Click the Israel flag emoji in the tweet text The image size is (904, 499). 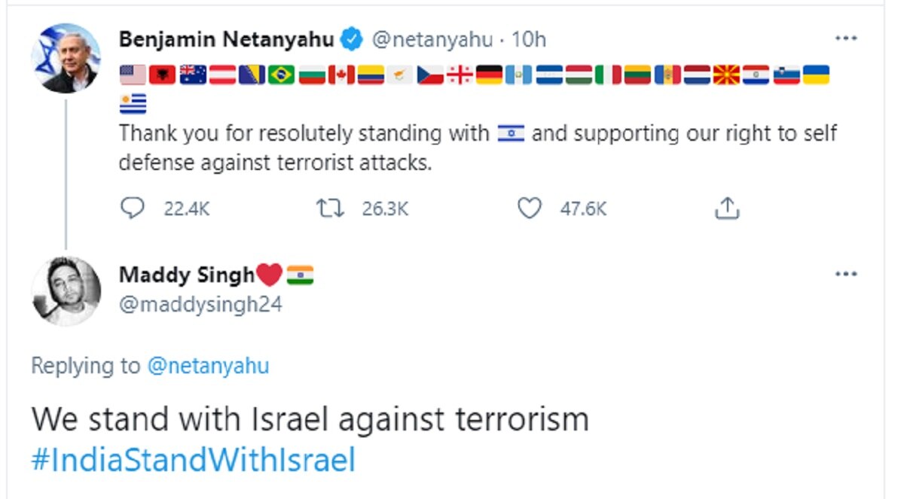tap(512, 133)
